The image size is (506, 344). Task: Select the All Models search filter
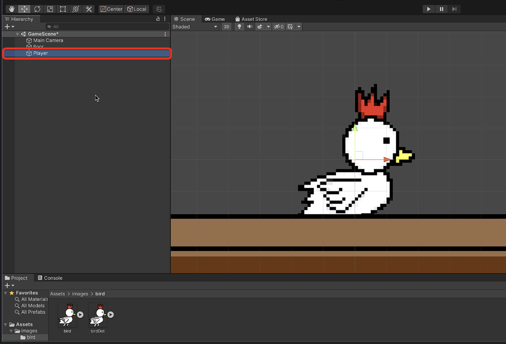(x=30, y=306)
